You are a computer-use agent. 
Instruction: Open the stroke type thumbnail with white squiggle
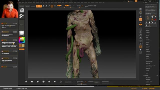[x=22, y=16]
